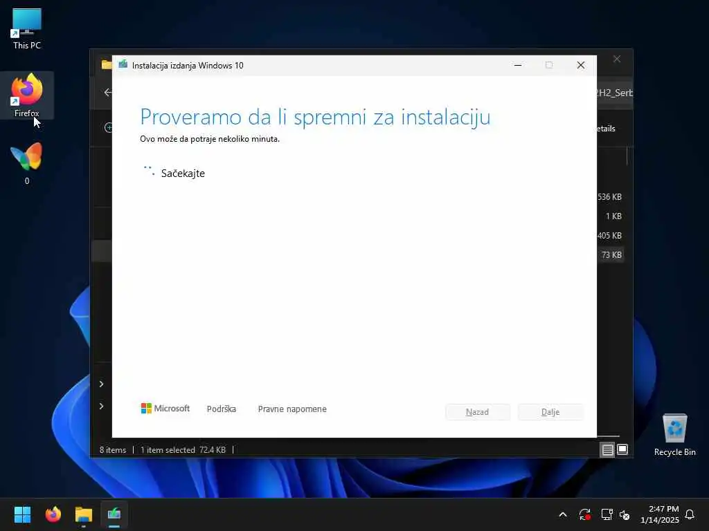Click the Microsoft logo
This screenshot has width=709, height=531.
click(165, 408)
